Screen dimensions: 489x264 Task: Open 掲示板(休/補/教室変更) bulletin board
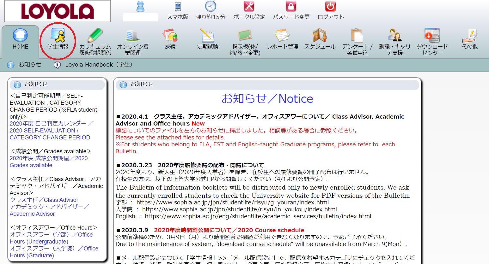pos(245,42)
